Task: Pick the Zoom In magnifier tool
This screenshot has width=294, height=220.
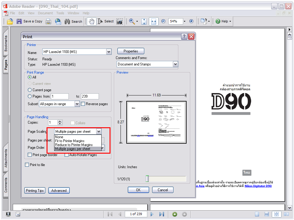Action: 132,22
